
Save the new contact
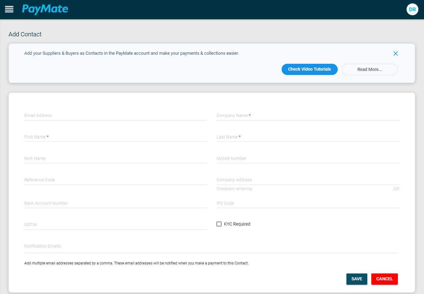tap(357, 279)
